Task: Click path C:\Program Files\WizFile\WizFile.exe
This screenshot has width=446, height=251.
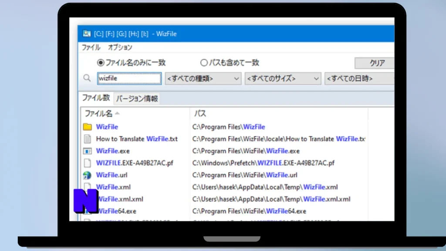Action: point(246,151)
